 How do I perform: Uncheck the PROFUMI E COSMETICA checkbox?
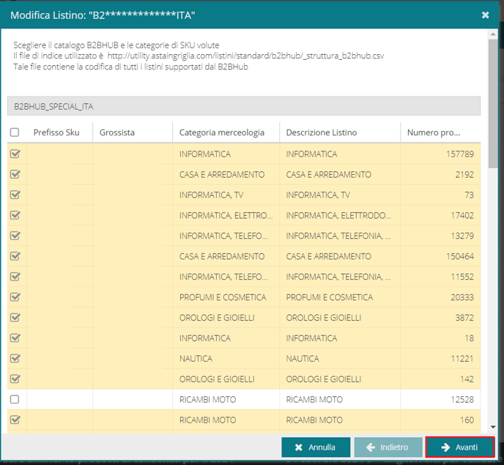click(15, 297)
